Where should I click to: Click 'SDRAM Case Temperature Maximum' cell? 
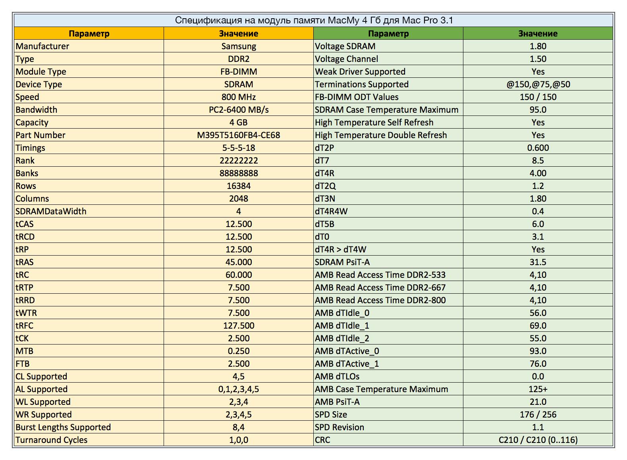(388, 110)
